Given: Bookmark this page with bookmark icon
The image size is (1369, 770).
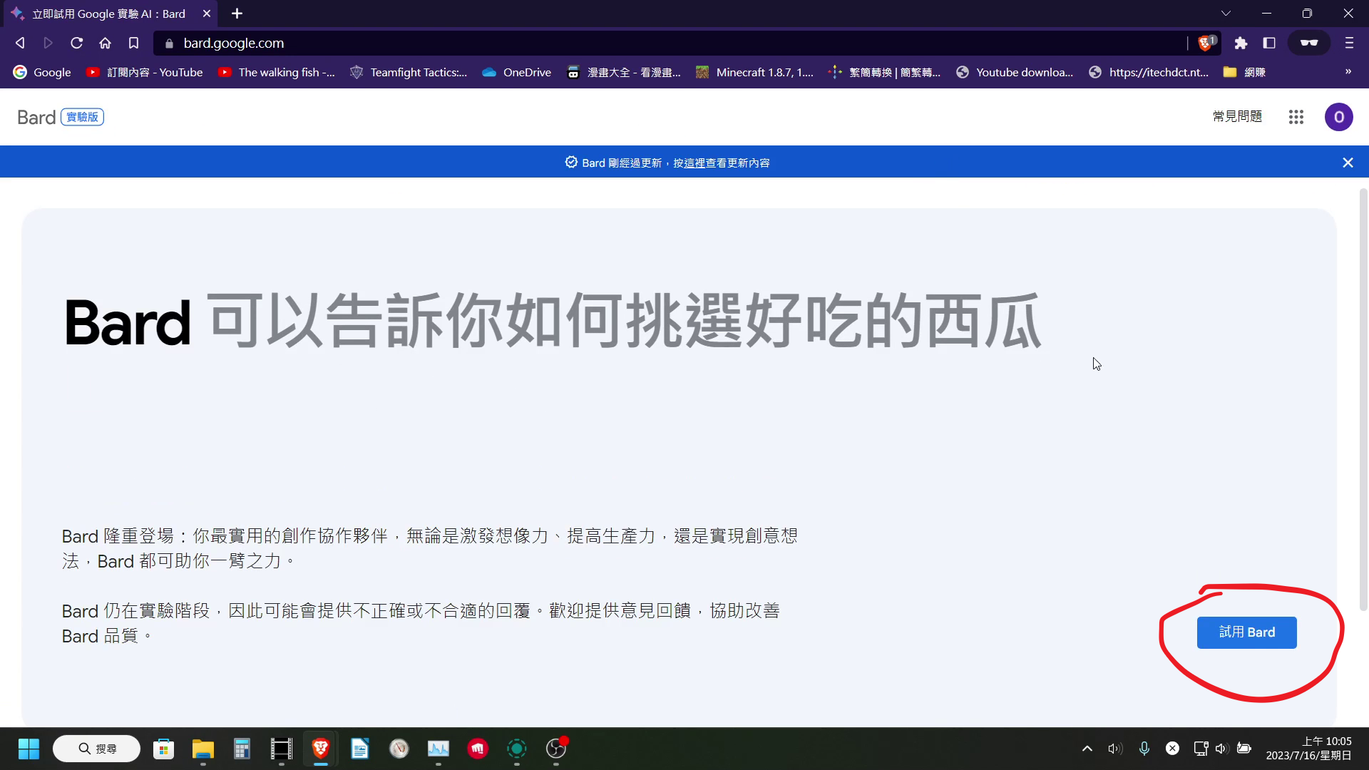Looking at the screenshot, I should click(133, 43).
